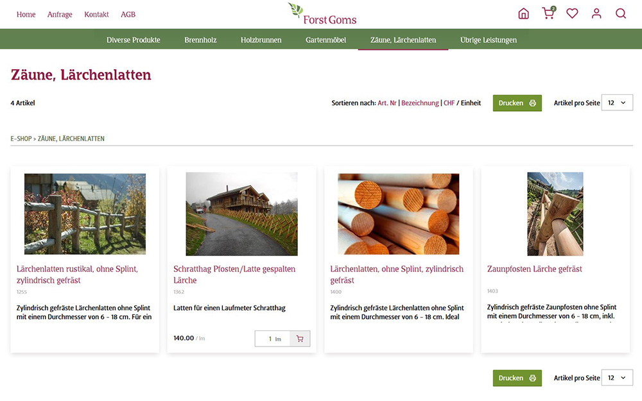Open Zaunpfosten Lärche gefräst product title

click(534, 269)
